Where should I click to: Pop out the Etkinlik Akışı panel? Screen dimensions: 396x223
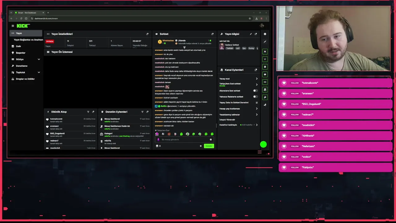(93, 112)
